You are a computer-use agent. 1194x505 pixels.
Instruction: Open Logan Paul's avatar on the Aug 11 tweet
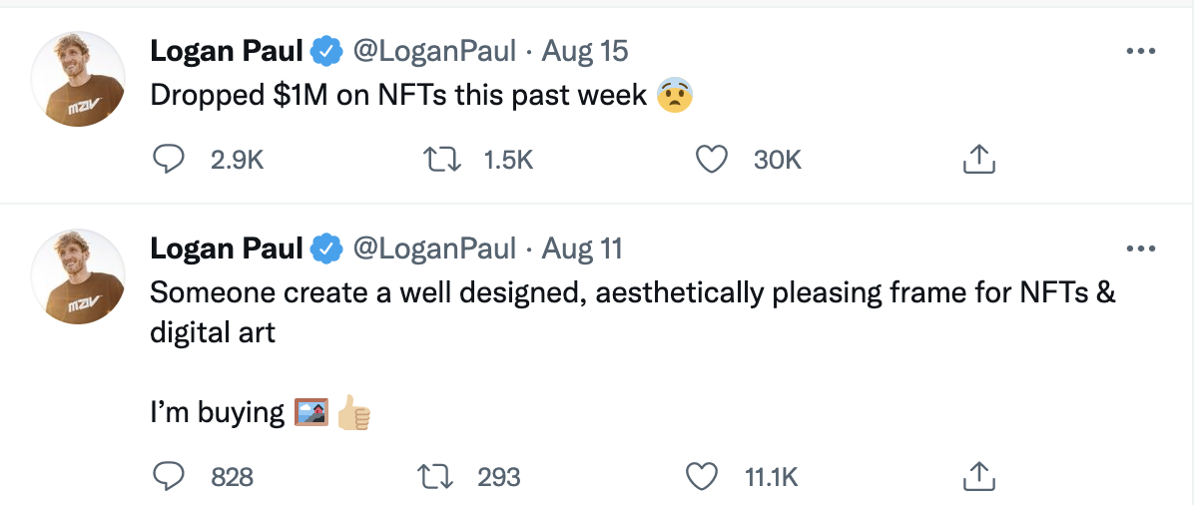pyautogui.click(x=78, y=276)
